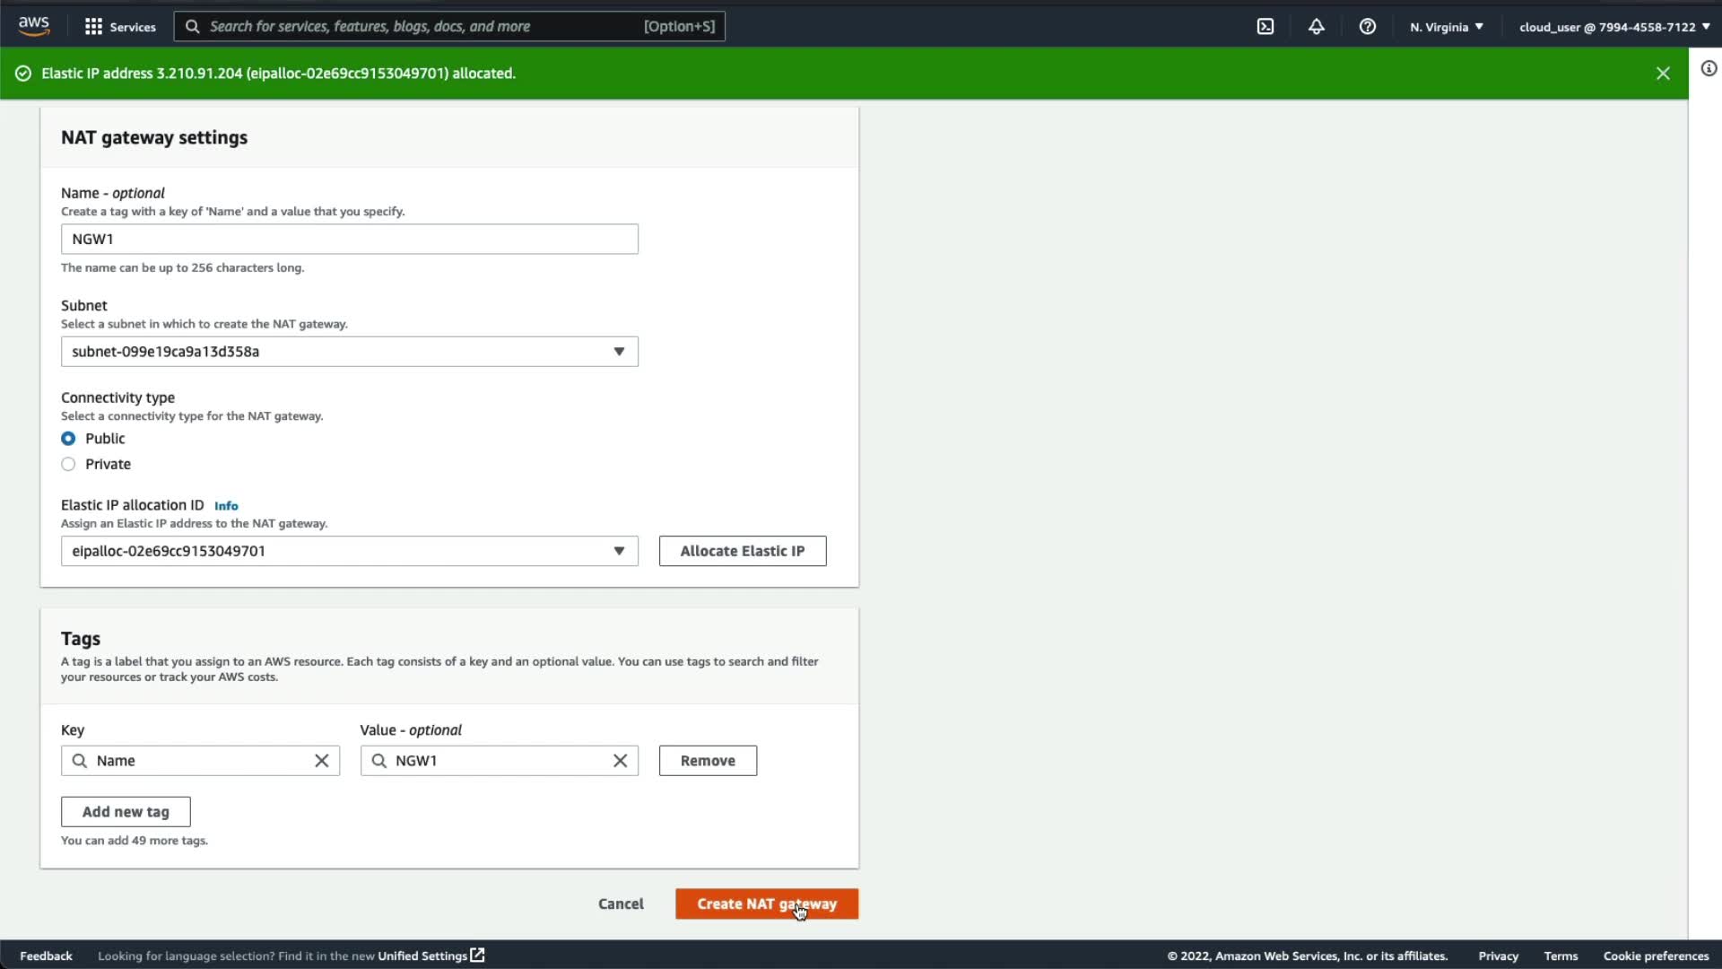Open the cloud_user account menu
This screenshot has width=1722, height=969.
1613,27
